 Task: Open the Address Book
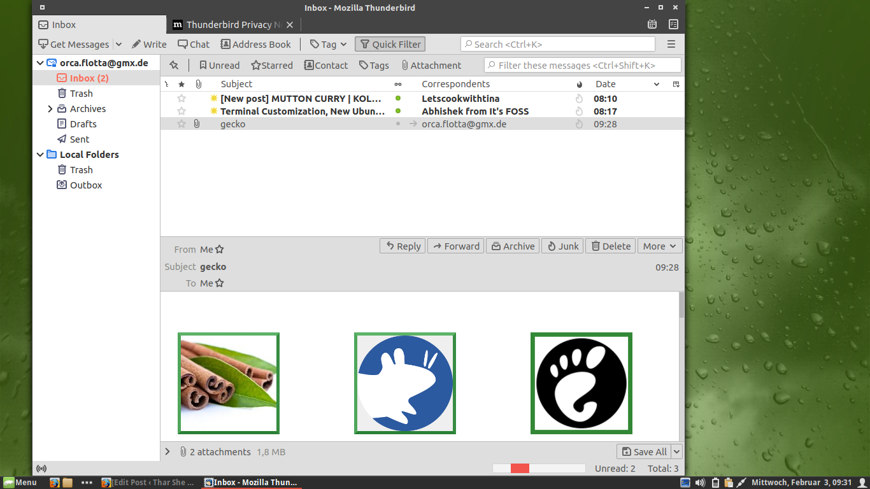point(255,44)
